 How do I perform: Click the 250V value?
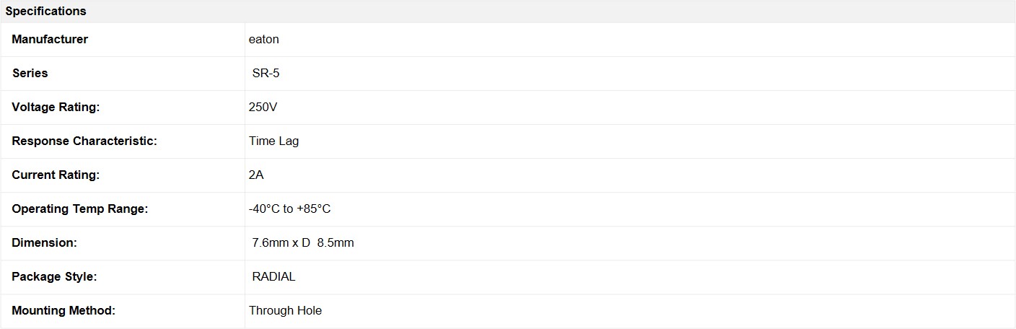click(x=263, y=108)
